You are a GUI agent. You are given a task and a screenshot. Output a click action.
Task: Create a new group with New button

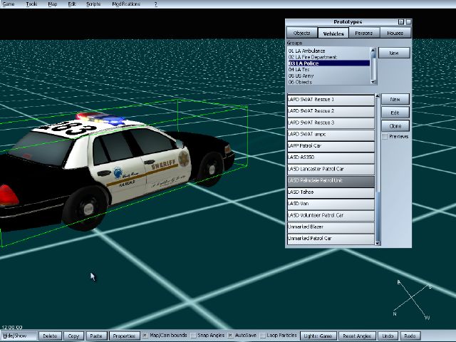pyautogui.click(x=394, y=53)
